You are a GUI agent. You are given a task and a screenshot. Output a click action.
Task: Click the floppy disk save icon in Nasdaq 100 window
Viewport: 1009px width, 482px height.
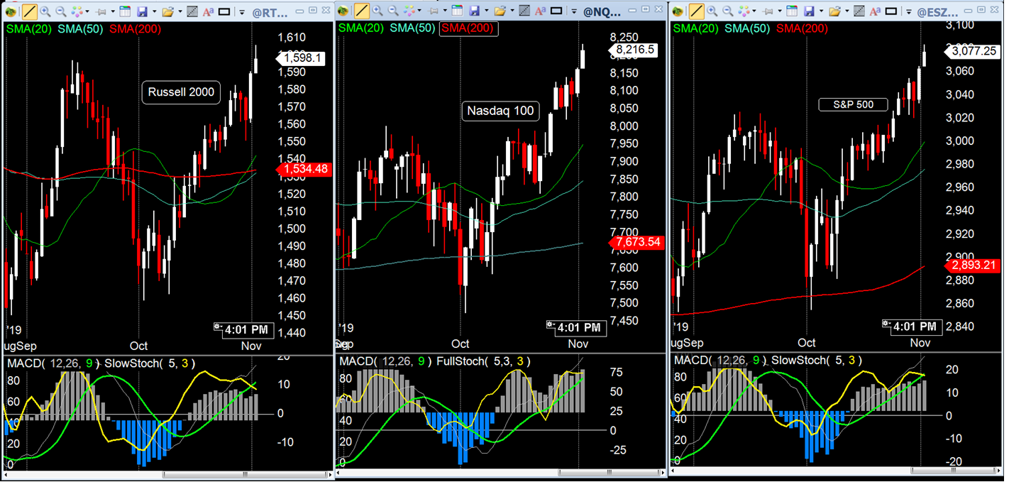point(474,11)
